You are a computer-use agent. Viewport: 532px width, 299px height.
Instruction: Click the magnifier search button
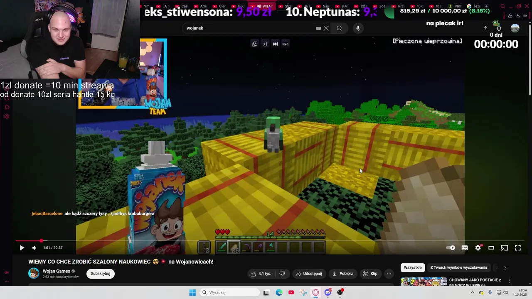(x=340, y=28)
